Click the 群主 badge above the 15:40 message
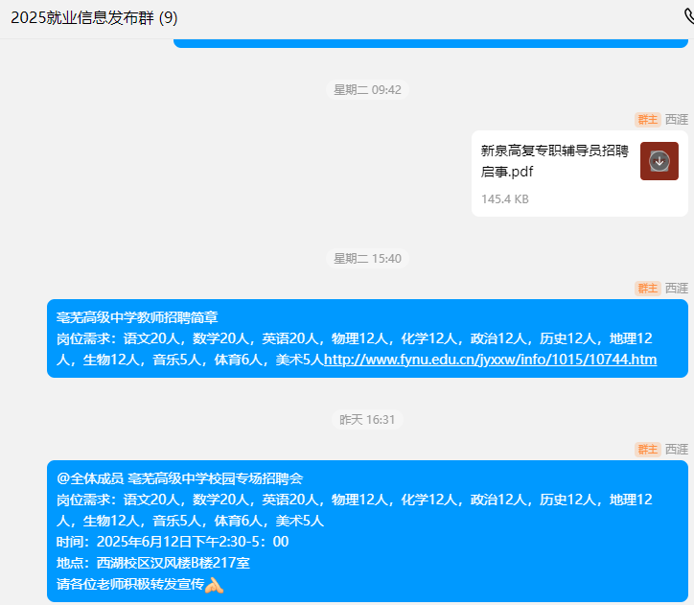694x605 pixels. [x=648, y=288]
